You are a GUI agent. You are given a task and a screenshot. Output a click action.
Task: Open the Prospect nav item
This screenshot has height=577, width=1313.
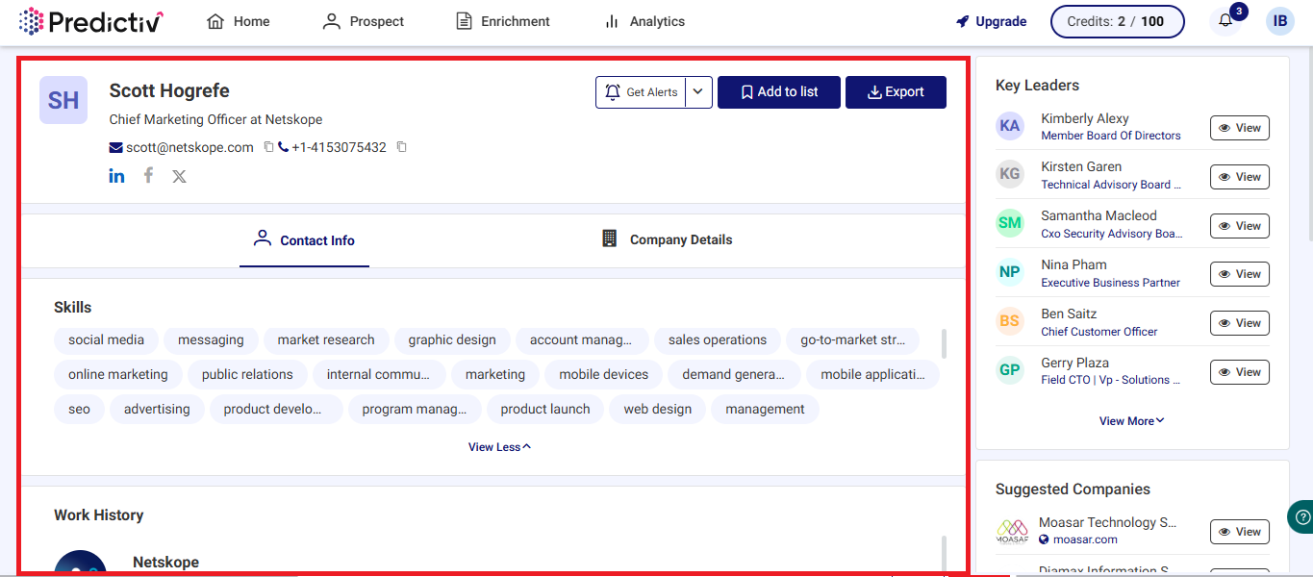[364, 21]
